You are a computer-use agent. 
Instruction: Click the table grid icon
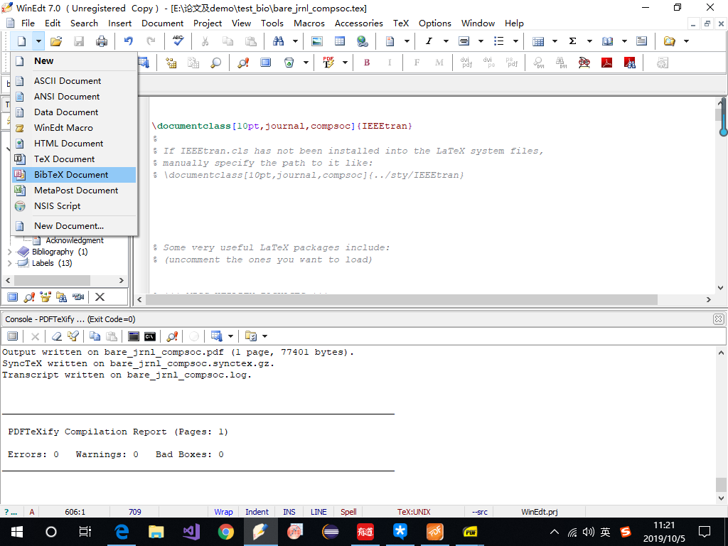point(340,41)
